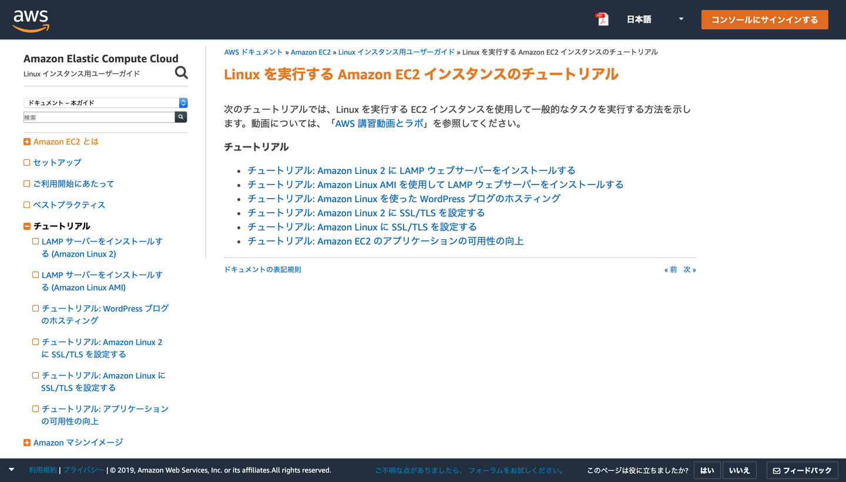The image size is (846, 482).
Task: Open the sidebar search magnifier icon
Action: [x=182, y=72]
